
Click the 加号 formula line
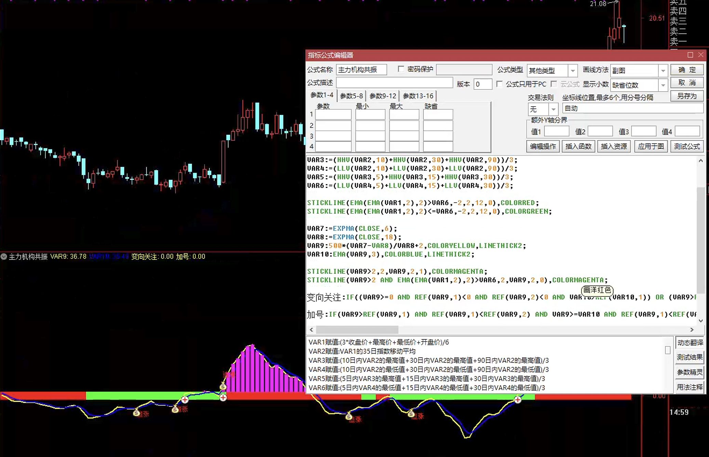pos(501,314)
